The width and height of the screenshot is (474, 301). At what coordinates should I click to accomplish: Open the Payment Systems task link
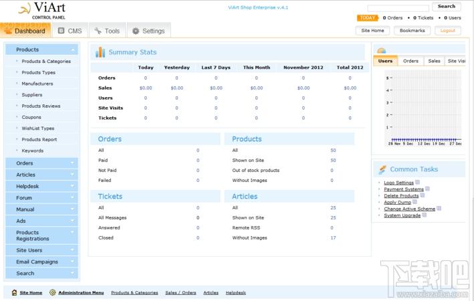click(x=404, y=189)
